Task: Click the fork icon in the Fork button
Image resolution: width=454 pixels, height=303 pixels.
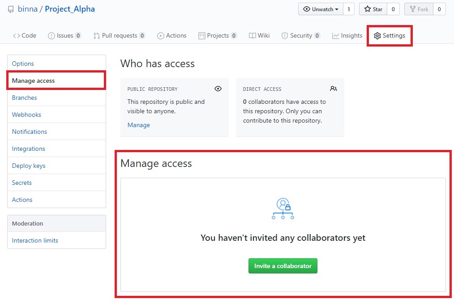Action: click(x=413, y=9)
